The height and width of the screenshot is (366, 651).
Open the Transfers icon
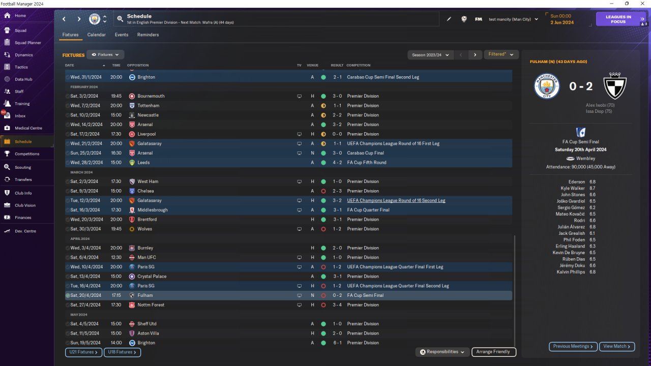(x=7, y=179)
